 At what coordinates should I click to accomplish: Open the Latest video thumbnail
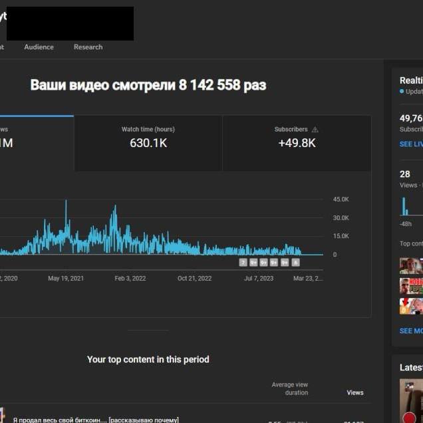click(411, 401)
